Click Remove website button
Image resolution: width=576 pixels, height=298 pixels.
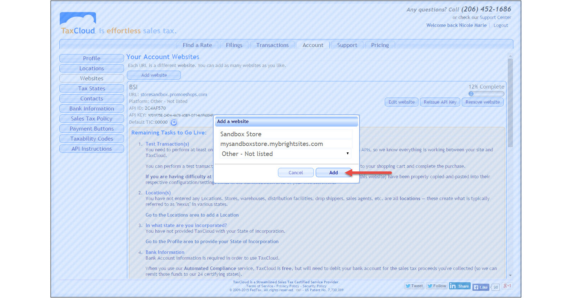coord(483,102)
